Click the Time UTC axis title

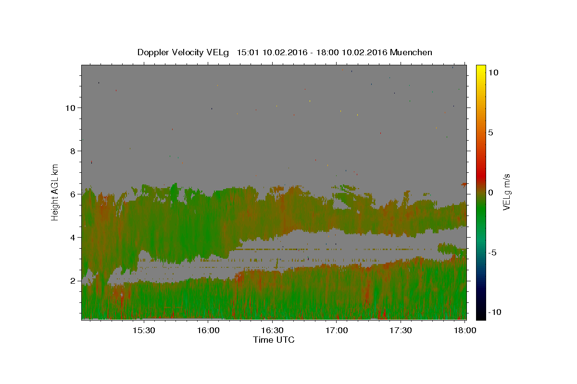pos(274,340)
